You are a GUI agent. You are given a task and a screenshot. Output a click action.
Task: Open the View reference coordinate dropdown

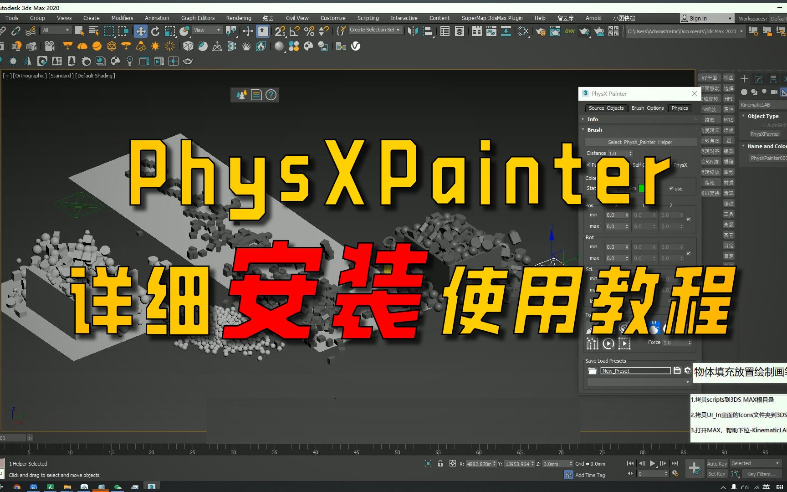pos(207,30)
